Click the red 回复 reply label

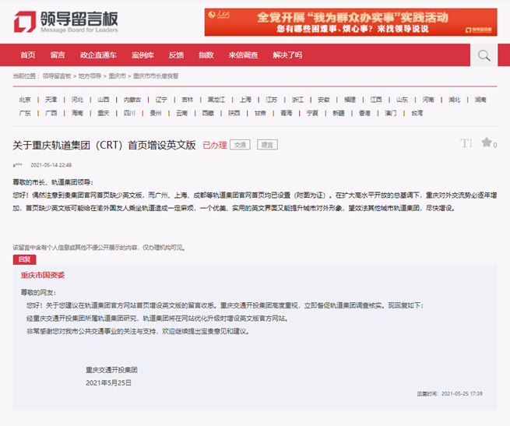[24, 259]
